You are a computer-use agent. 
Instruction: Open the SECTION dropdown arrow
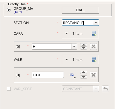(x=96, y=23)
